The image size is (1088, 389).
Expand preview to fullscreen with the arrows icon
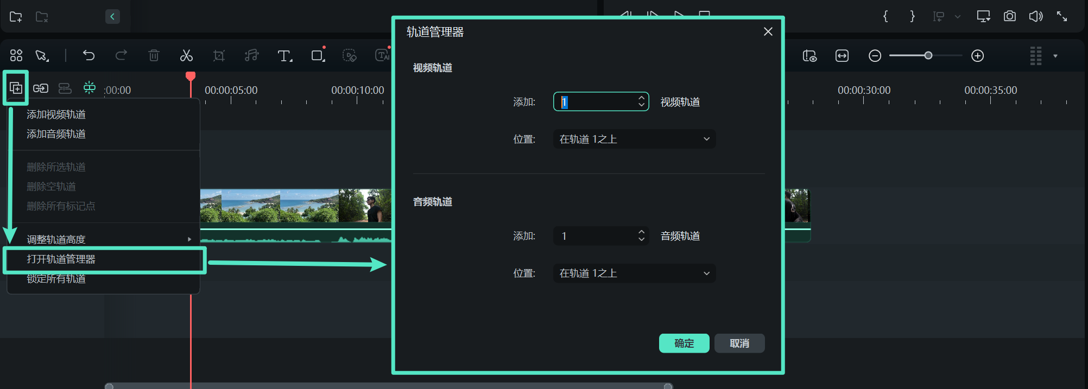click(1062, 16)
